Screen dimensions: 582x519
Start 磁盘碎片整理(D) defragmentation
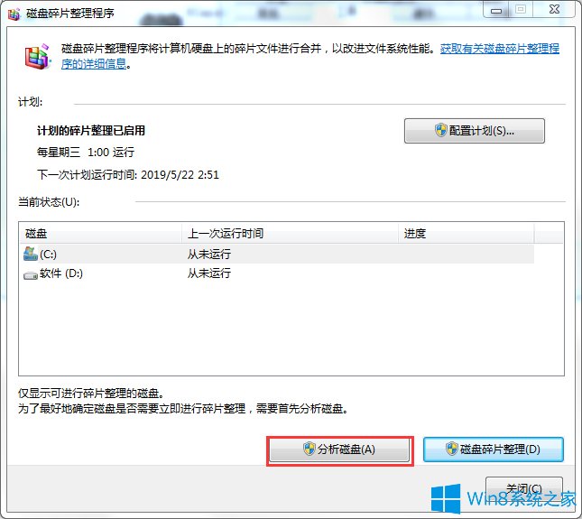point(494,449)
